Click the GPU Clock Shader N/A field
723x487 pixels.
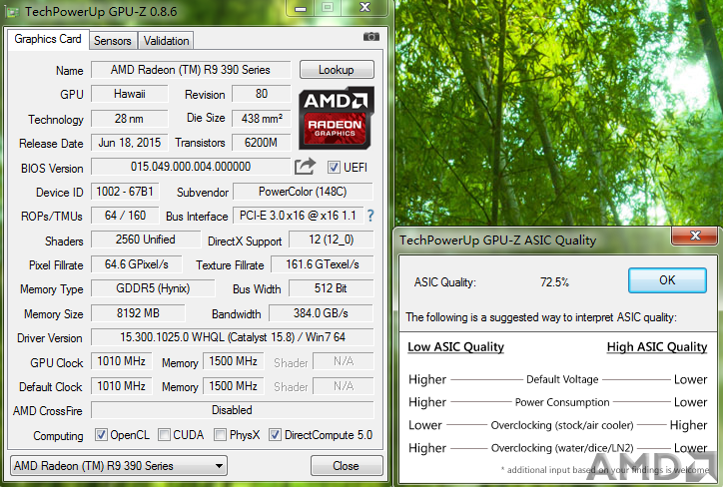point(344,360)
